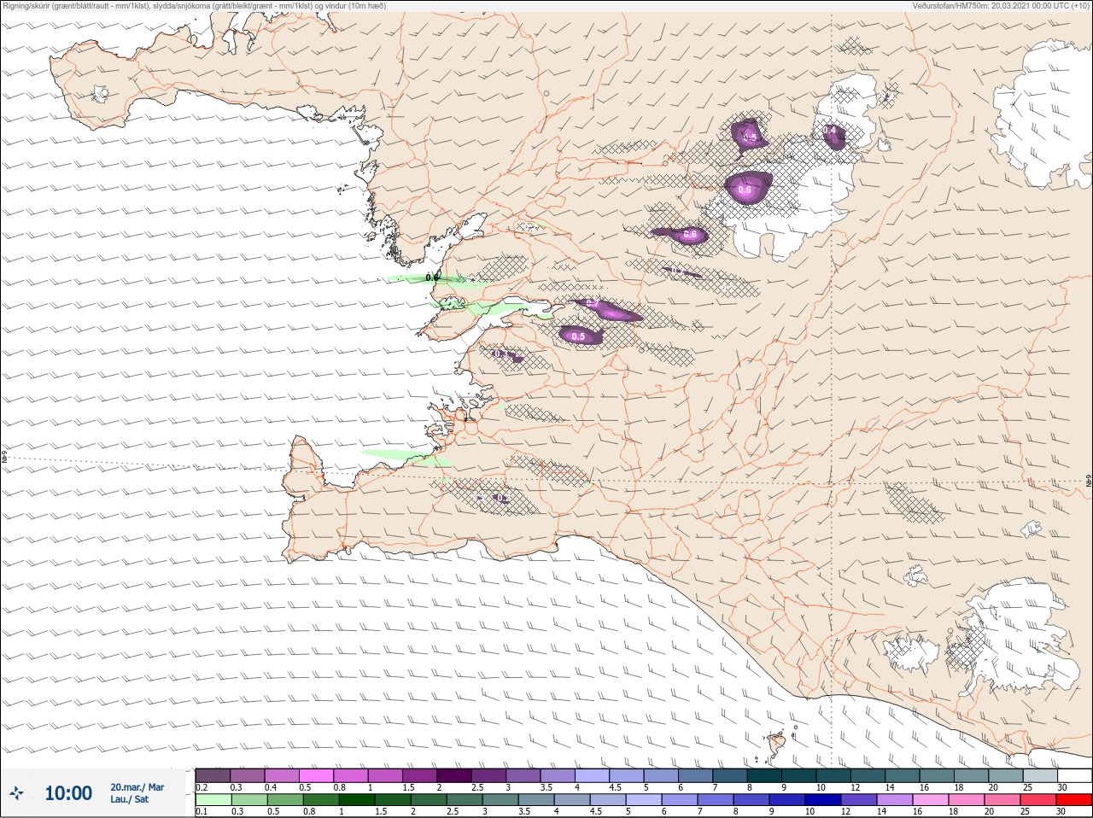Pick the pale green bottom-row swatch at 0.1
Viewport: 1093px width, 818px height.
213,800
